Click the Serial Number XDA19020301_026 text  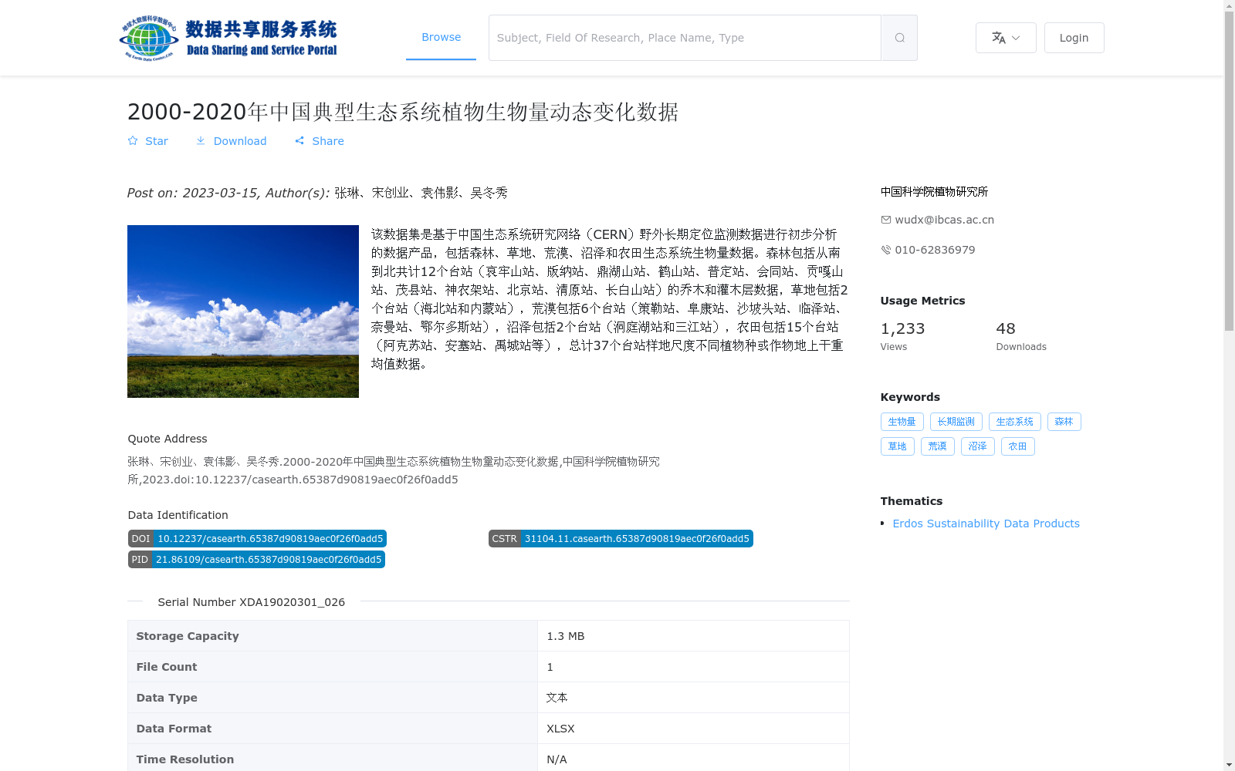[252, 602]
